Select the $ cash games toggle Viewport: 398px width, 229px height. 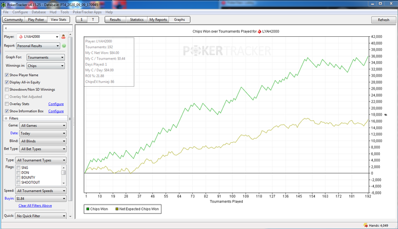81,19
